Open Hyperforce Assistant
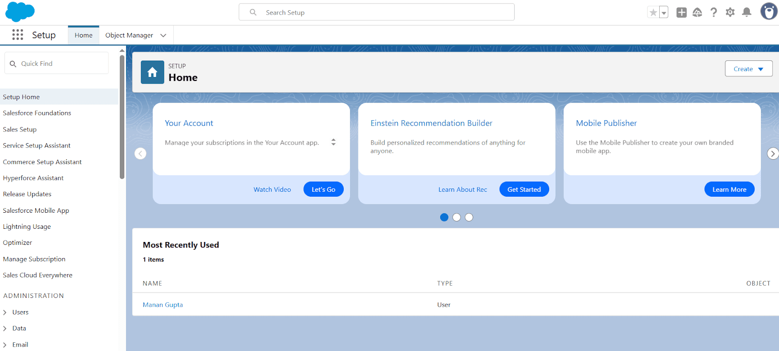The image size is (779, 351). (x=33, y=178)
